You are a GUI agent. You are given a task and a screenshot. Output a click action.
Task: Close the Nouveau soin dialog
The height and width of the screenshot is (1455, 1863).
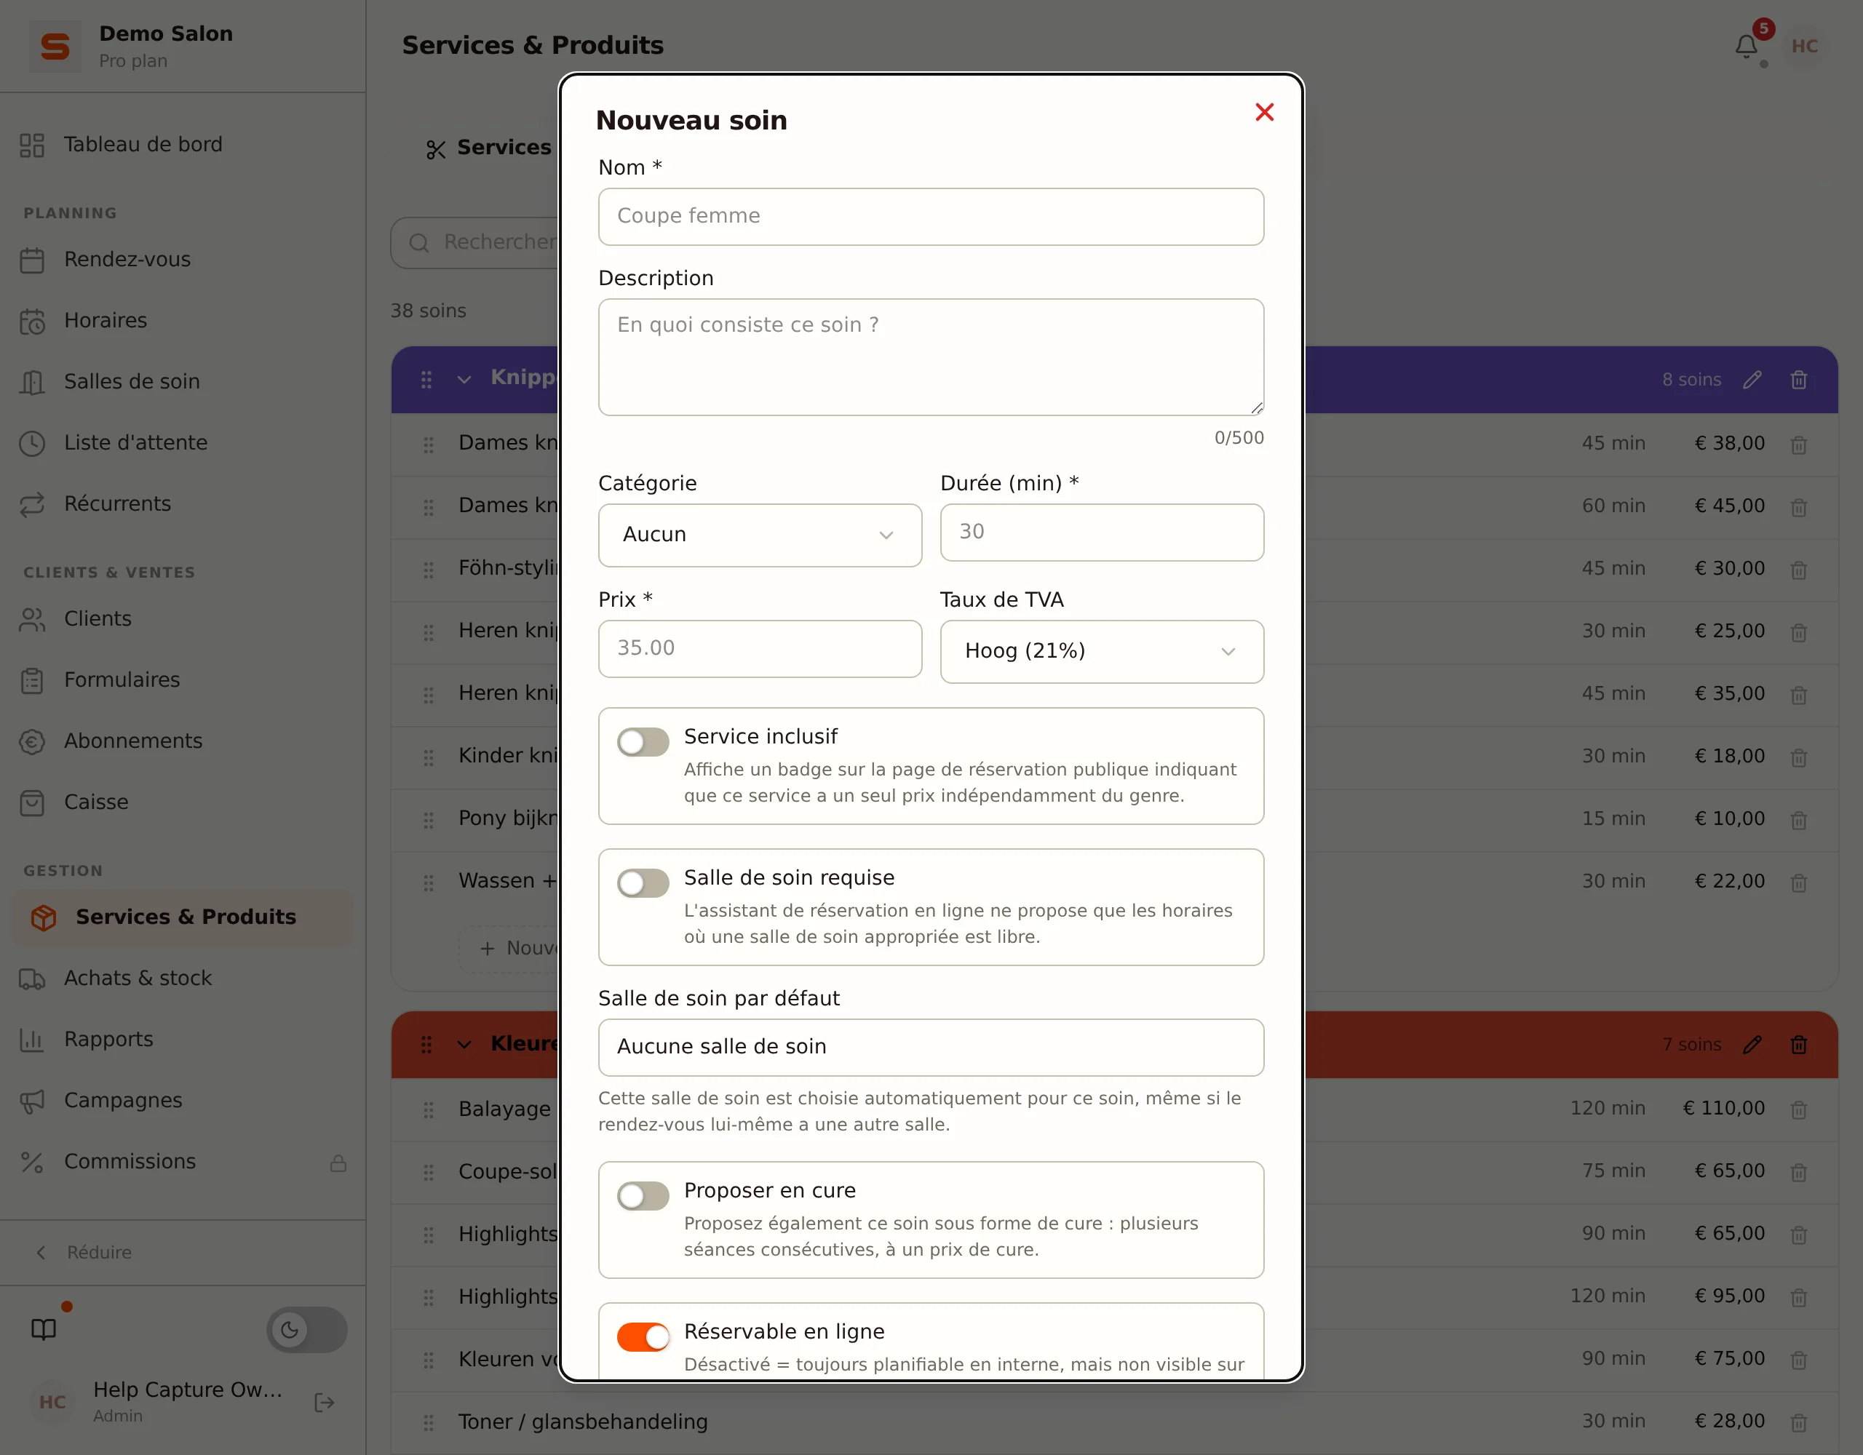1264,112
